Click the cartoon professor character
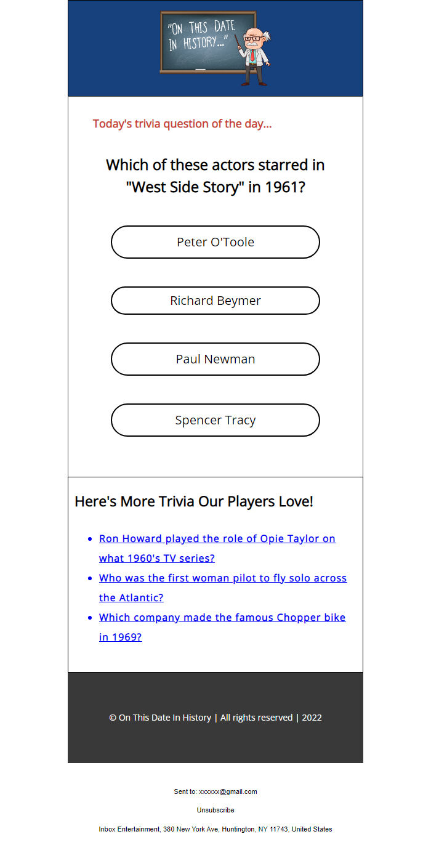 coord(256,55)
